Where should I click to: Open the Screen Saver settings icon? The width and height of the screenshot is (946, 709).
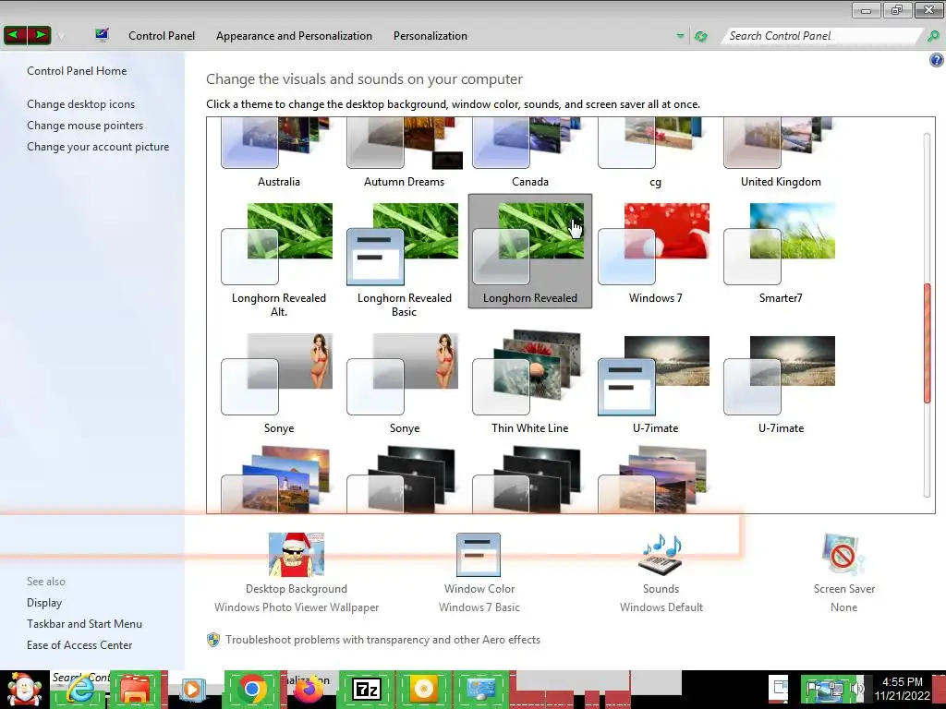(x=843, y=555)
